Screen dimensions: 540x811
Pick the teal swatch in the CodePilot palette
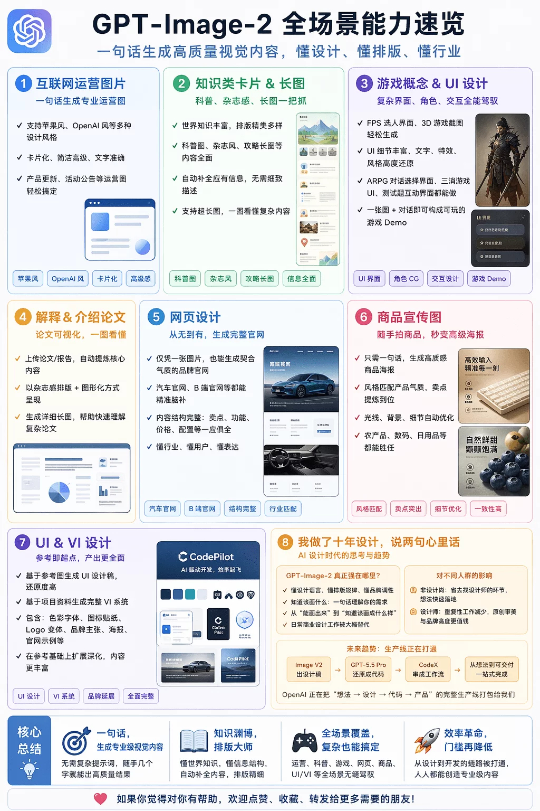[x=190, y=595]
